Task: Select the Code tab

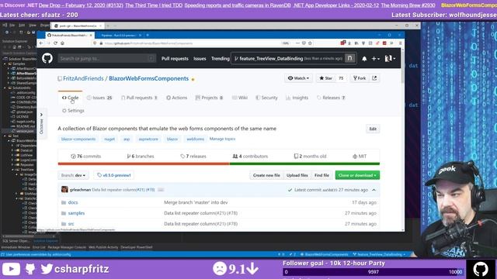Action: coord(70,98)
